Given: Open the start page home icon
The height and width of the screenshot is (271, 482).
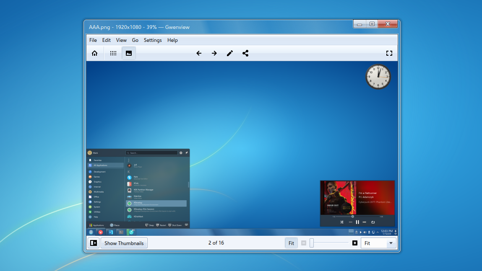Looking at the screenshot, I should (x=95, y=53).
